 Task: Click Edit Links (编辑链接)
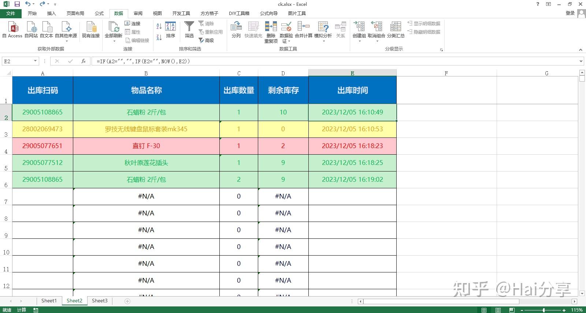[x=137, y=40]
